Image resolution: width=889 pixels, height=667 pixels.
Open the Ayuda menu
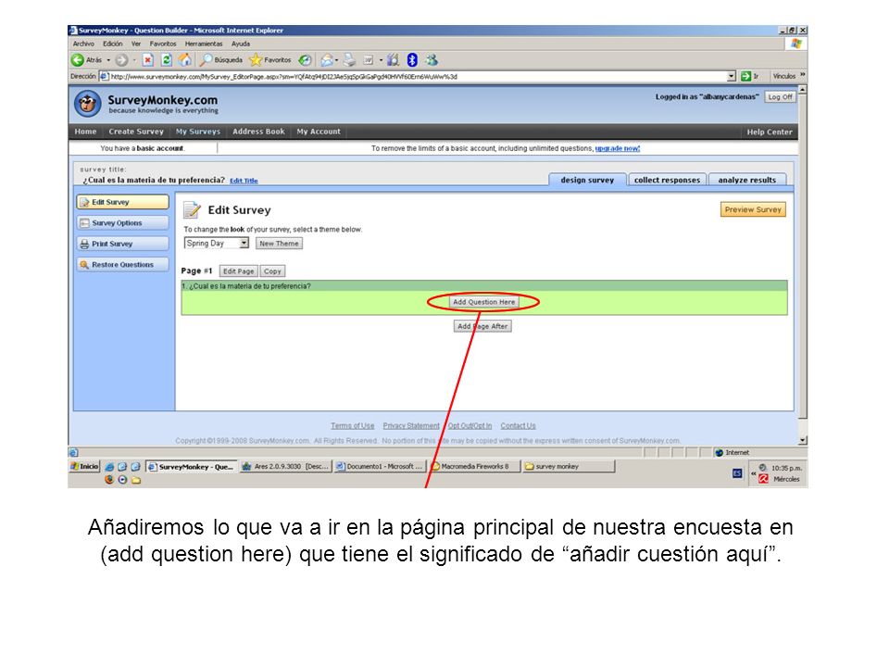pyautogui.click(x=241, y=44)
